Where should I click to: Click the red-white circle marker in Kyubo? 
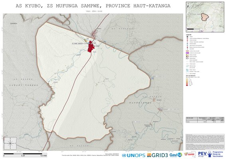pos(91,44)
